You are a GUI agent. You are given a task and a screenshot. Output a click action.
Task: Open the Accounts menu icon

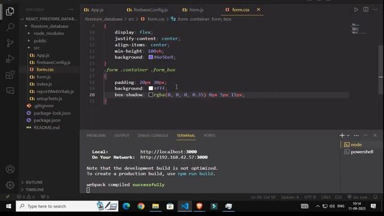(x=10, y=169)
